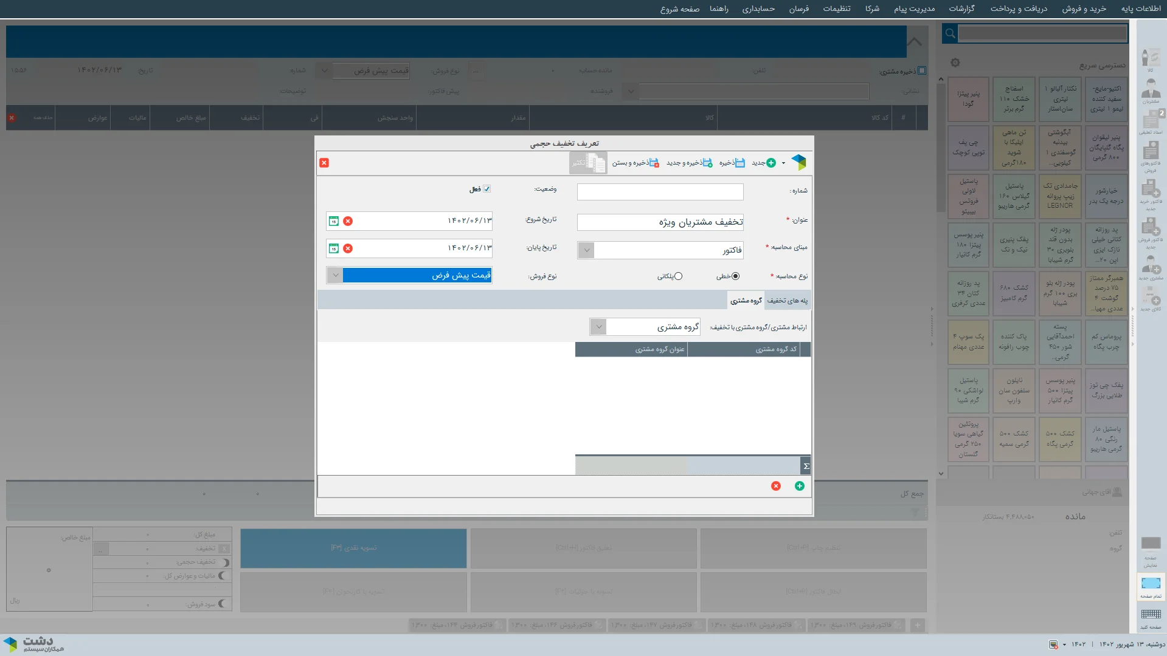1167x656 pixels.
Task: Select the خطی calculation type radio
Action: pos(735,276)
